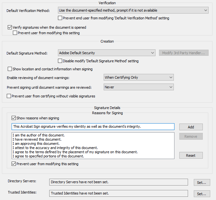Click the Add button for signing reasons

click(x=191, y=127)
